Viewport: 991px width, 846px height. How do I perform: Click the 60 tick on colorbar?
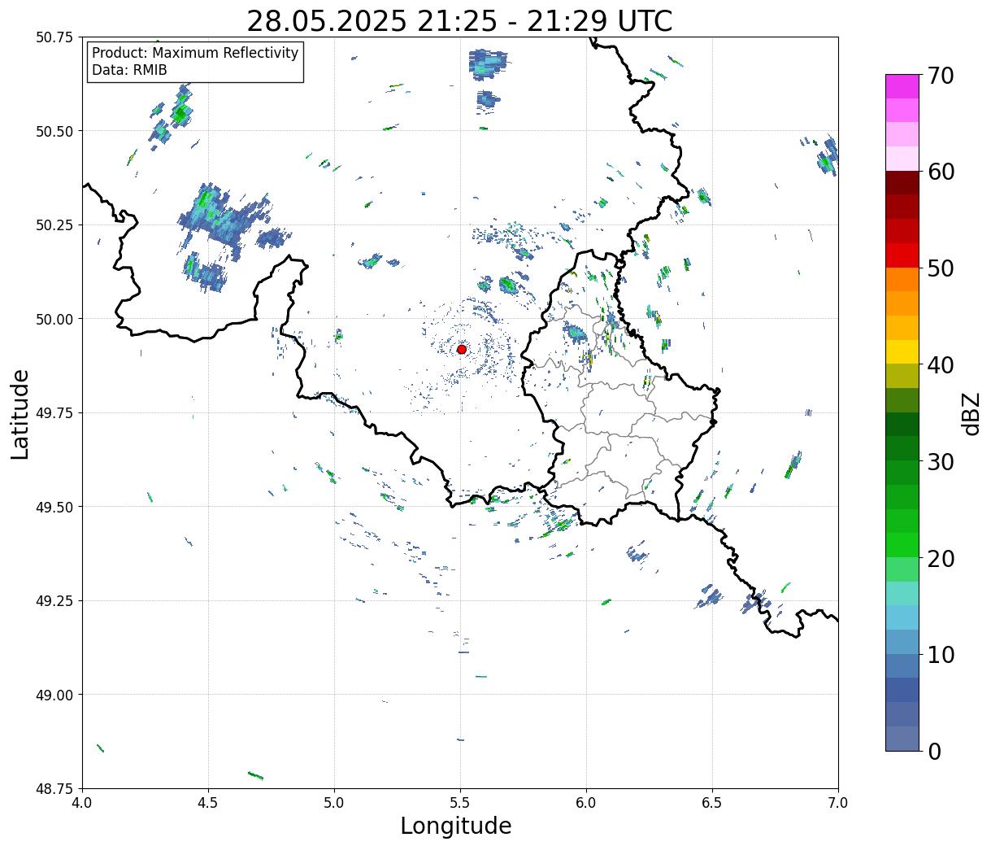pos(940,172)
